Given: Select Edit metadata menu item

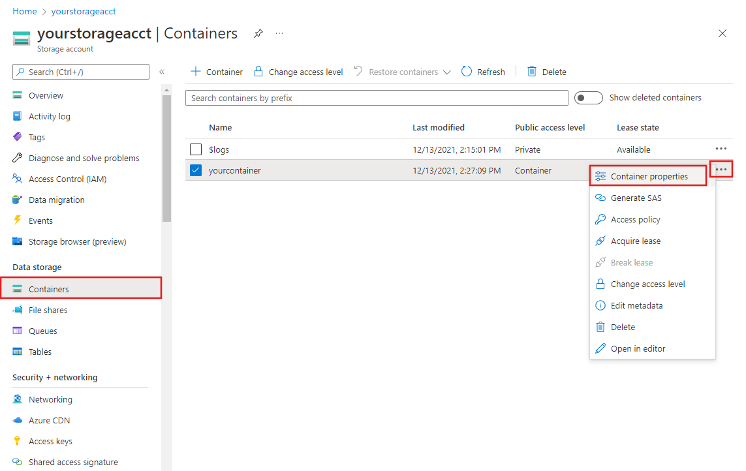Looking at the screenshot, I should point(652,305).
